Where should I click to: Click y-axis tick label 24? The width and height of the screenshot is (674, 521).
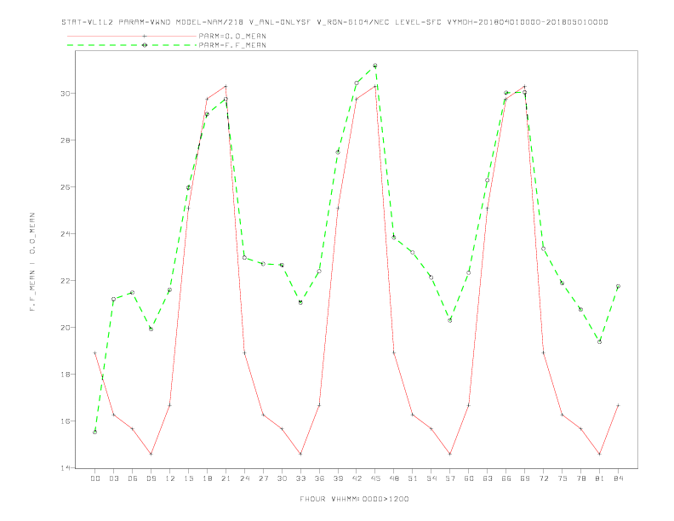click(x=67, y=233)
